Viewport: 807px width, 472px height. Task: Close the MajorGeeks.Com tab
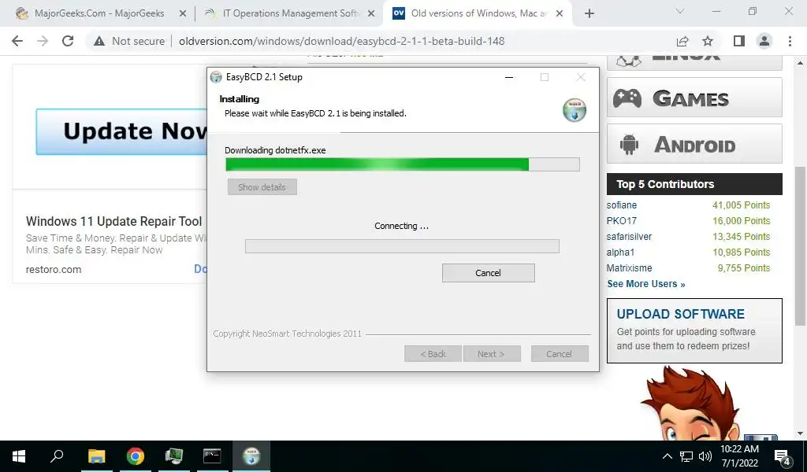[x=183, y=13]
